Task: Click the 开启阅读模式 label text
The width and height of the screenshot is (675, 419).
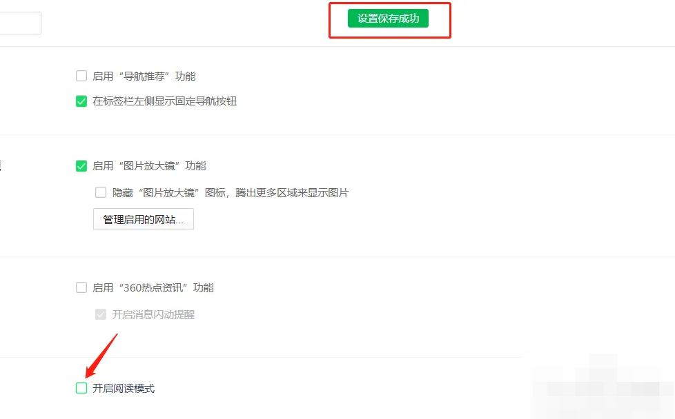Action: point(124,389)
